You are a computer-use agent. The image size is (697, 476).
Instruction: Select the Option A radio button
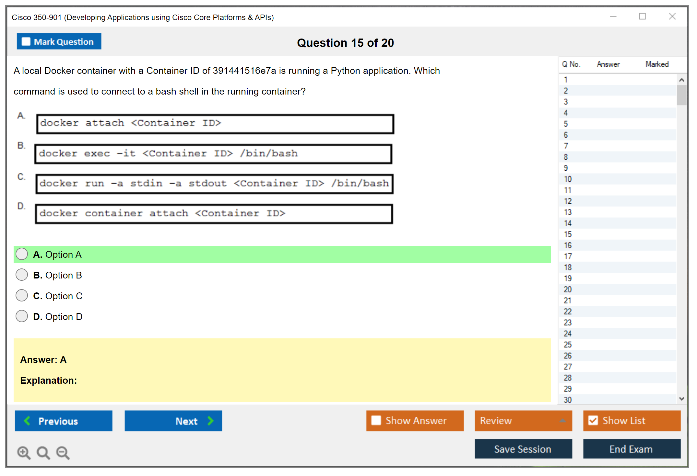22,254
